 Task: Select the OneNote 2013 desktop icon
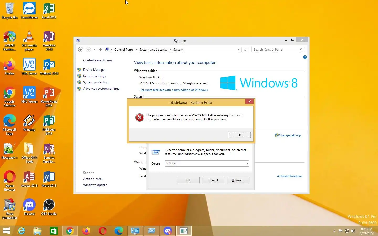point(49,41)
